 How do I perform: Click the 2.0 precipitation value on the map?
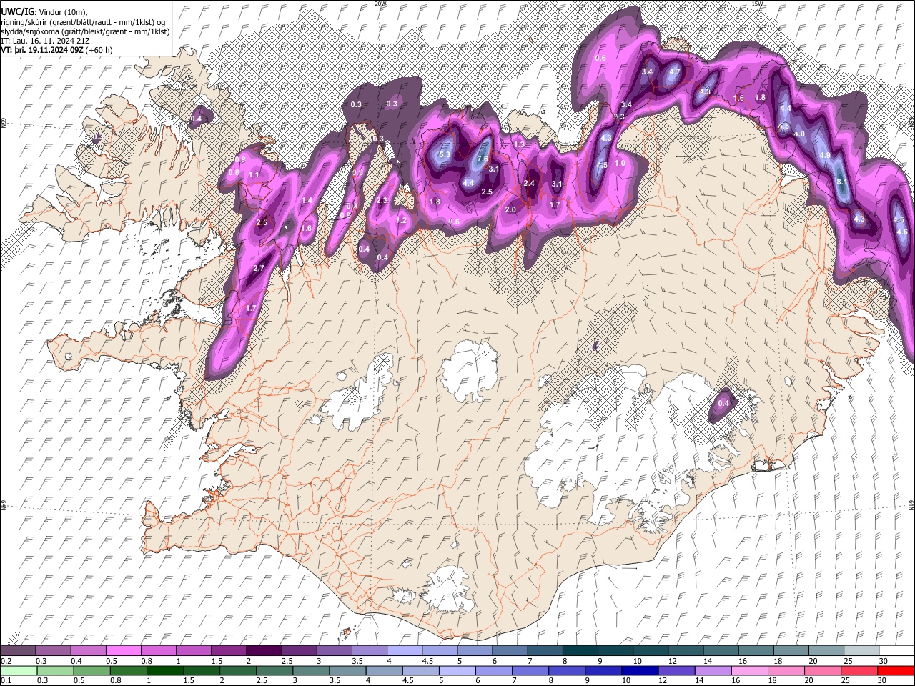510,210
